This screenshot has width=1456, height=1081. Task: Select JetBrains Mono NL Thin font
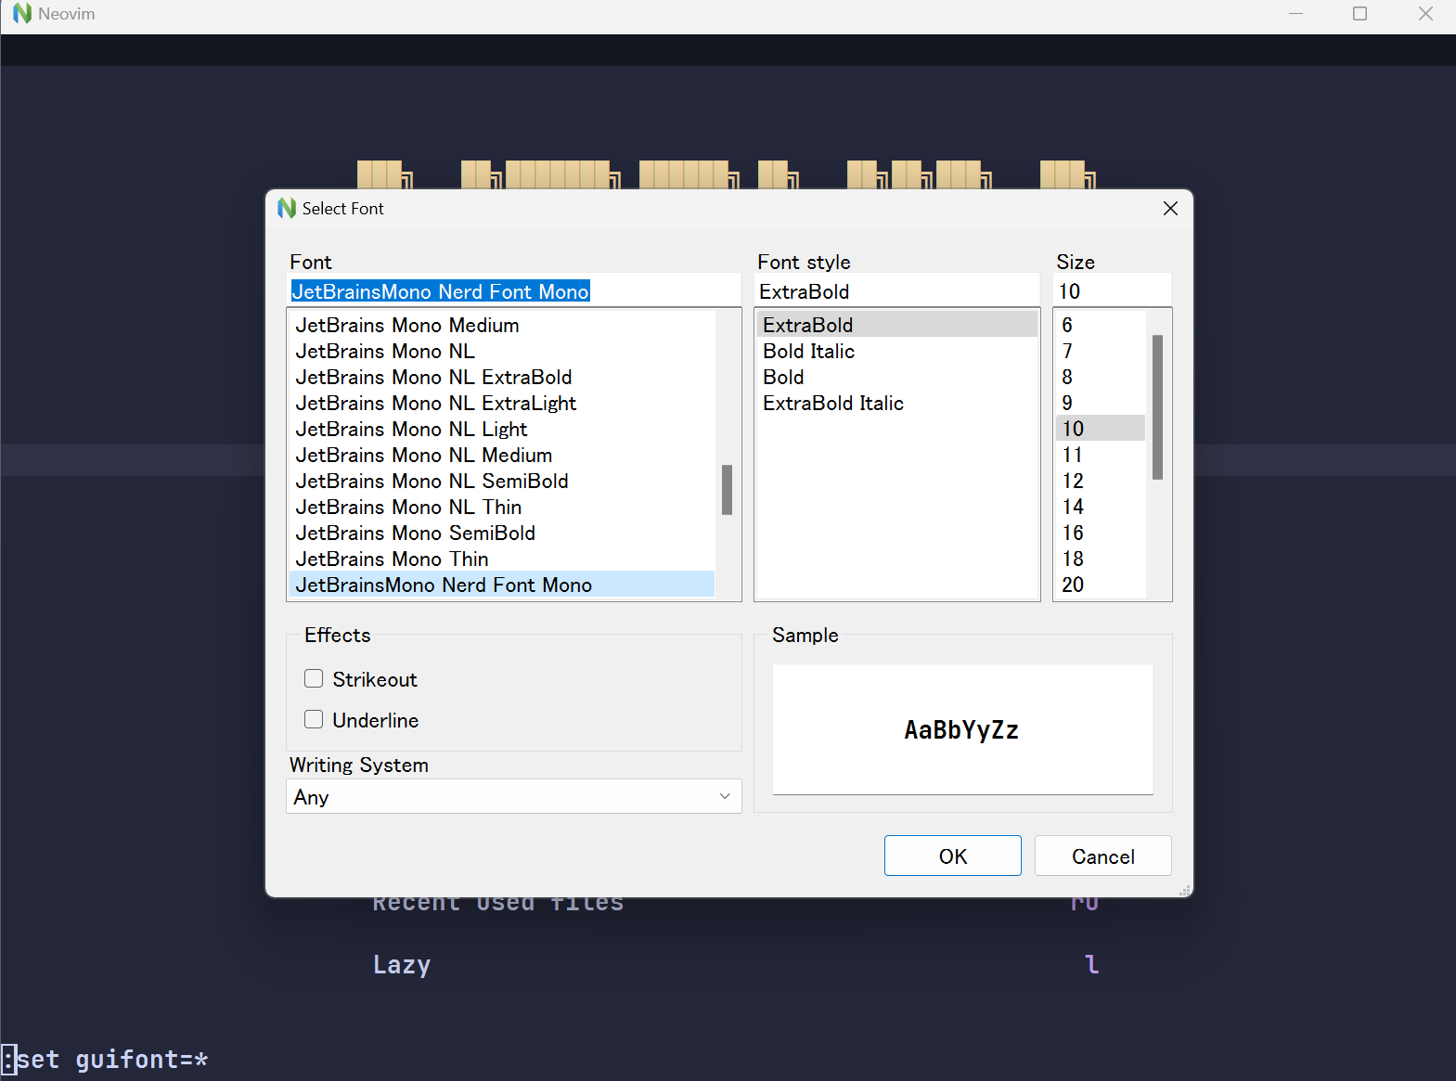point(502,508)
